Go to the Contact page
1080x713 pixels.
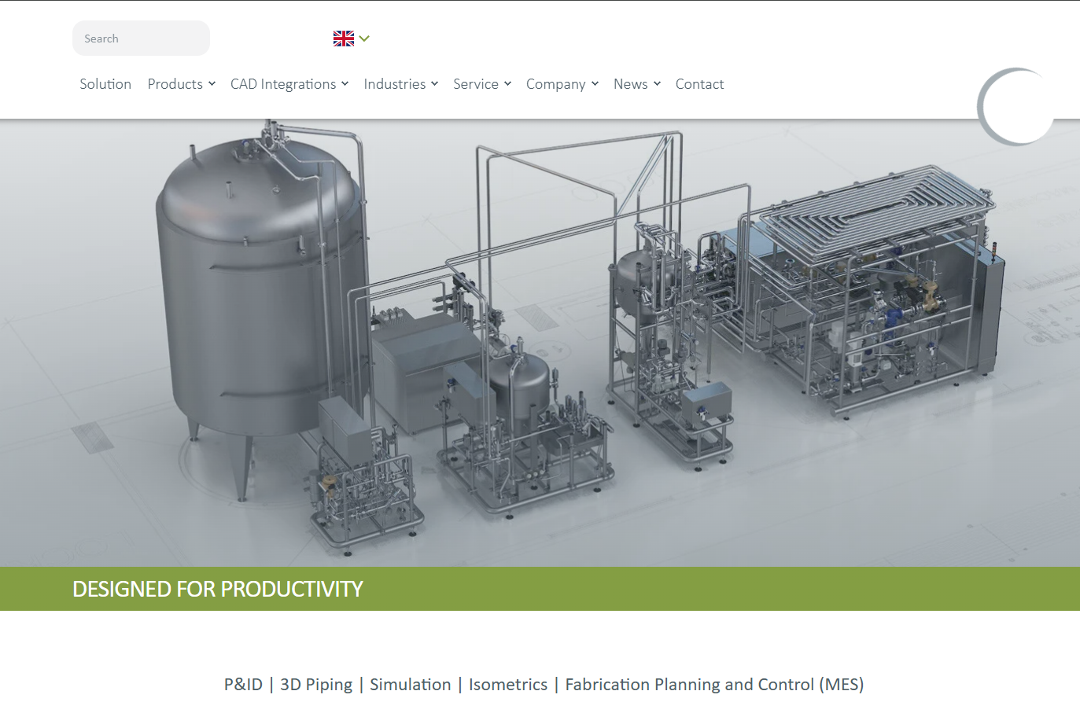pyautogui.click(x=700, y=84)
